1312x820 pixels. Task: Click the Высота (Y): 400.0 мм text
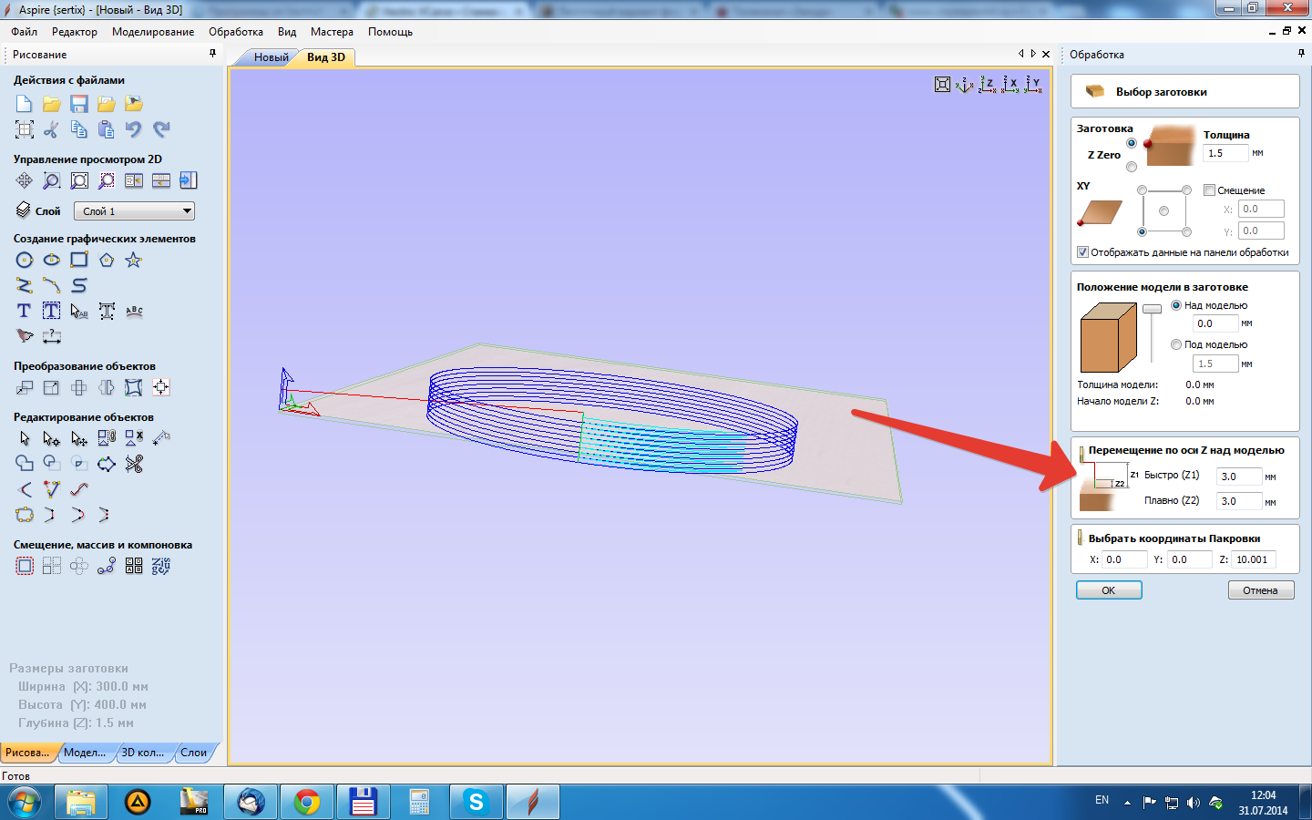pos(82,705)
